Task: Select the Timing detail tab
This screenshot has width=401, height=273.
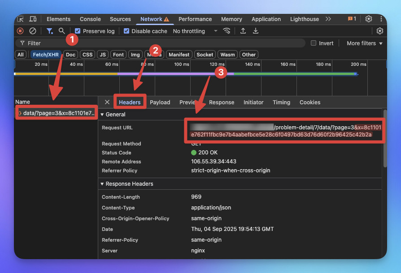Action: pyautogui.click(x=281, y=102)
